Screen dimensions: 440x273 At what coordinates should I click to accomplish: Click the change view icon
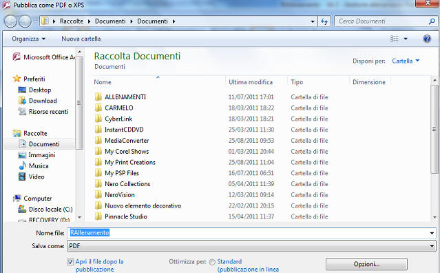395,39
